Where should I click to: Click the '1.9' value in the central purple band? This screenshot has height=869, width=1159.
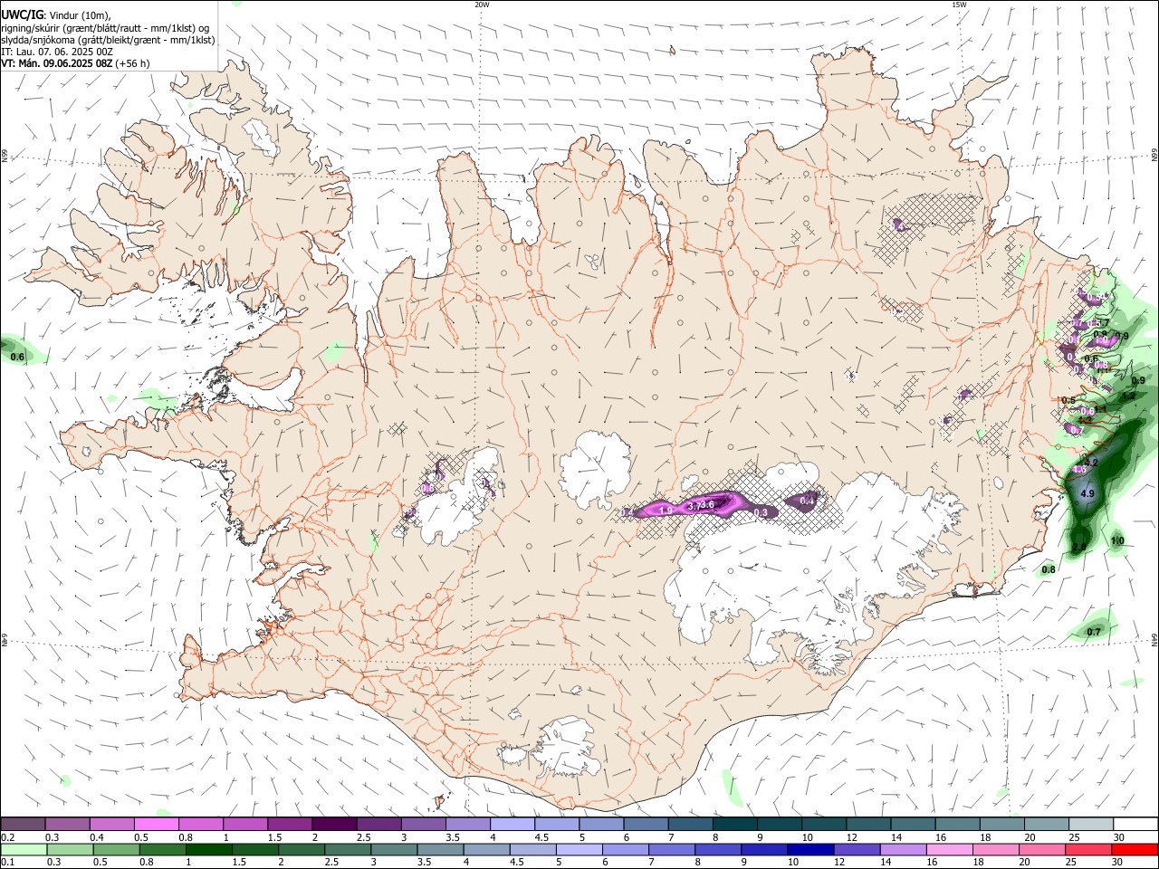pos(666,511)
